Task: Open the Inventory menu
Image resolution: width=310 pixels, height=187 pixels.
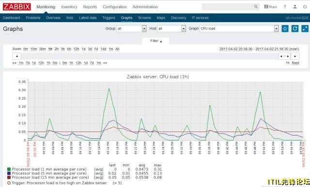Action: pyautogui.click(x=69, y=7)
